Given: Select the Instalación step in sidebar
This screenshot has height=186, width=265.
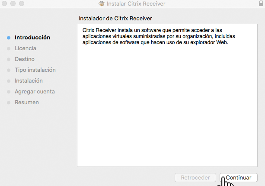Looking at the screenshot, I should (29, 80).
